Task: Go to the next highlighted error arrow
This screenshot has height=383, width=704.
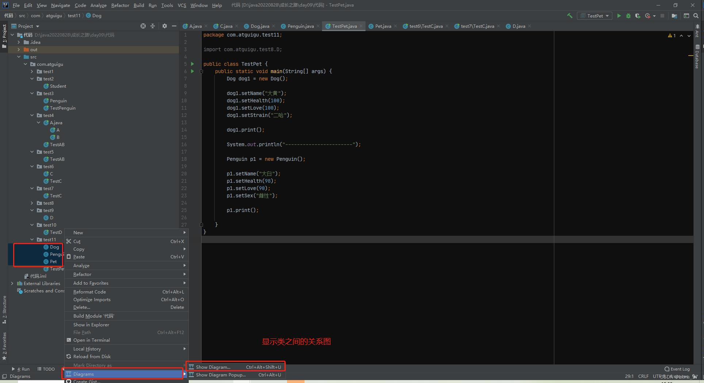Action: click(x=689, y=35)
